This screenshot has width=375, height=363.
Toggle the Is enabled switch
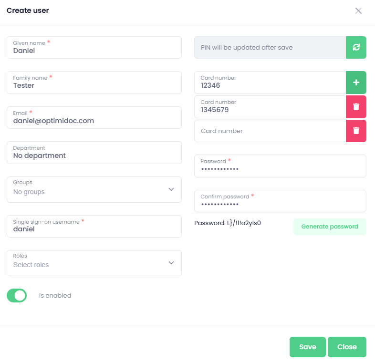17,295
